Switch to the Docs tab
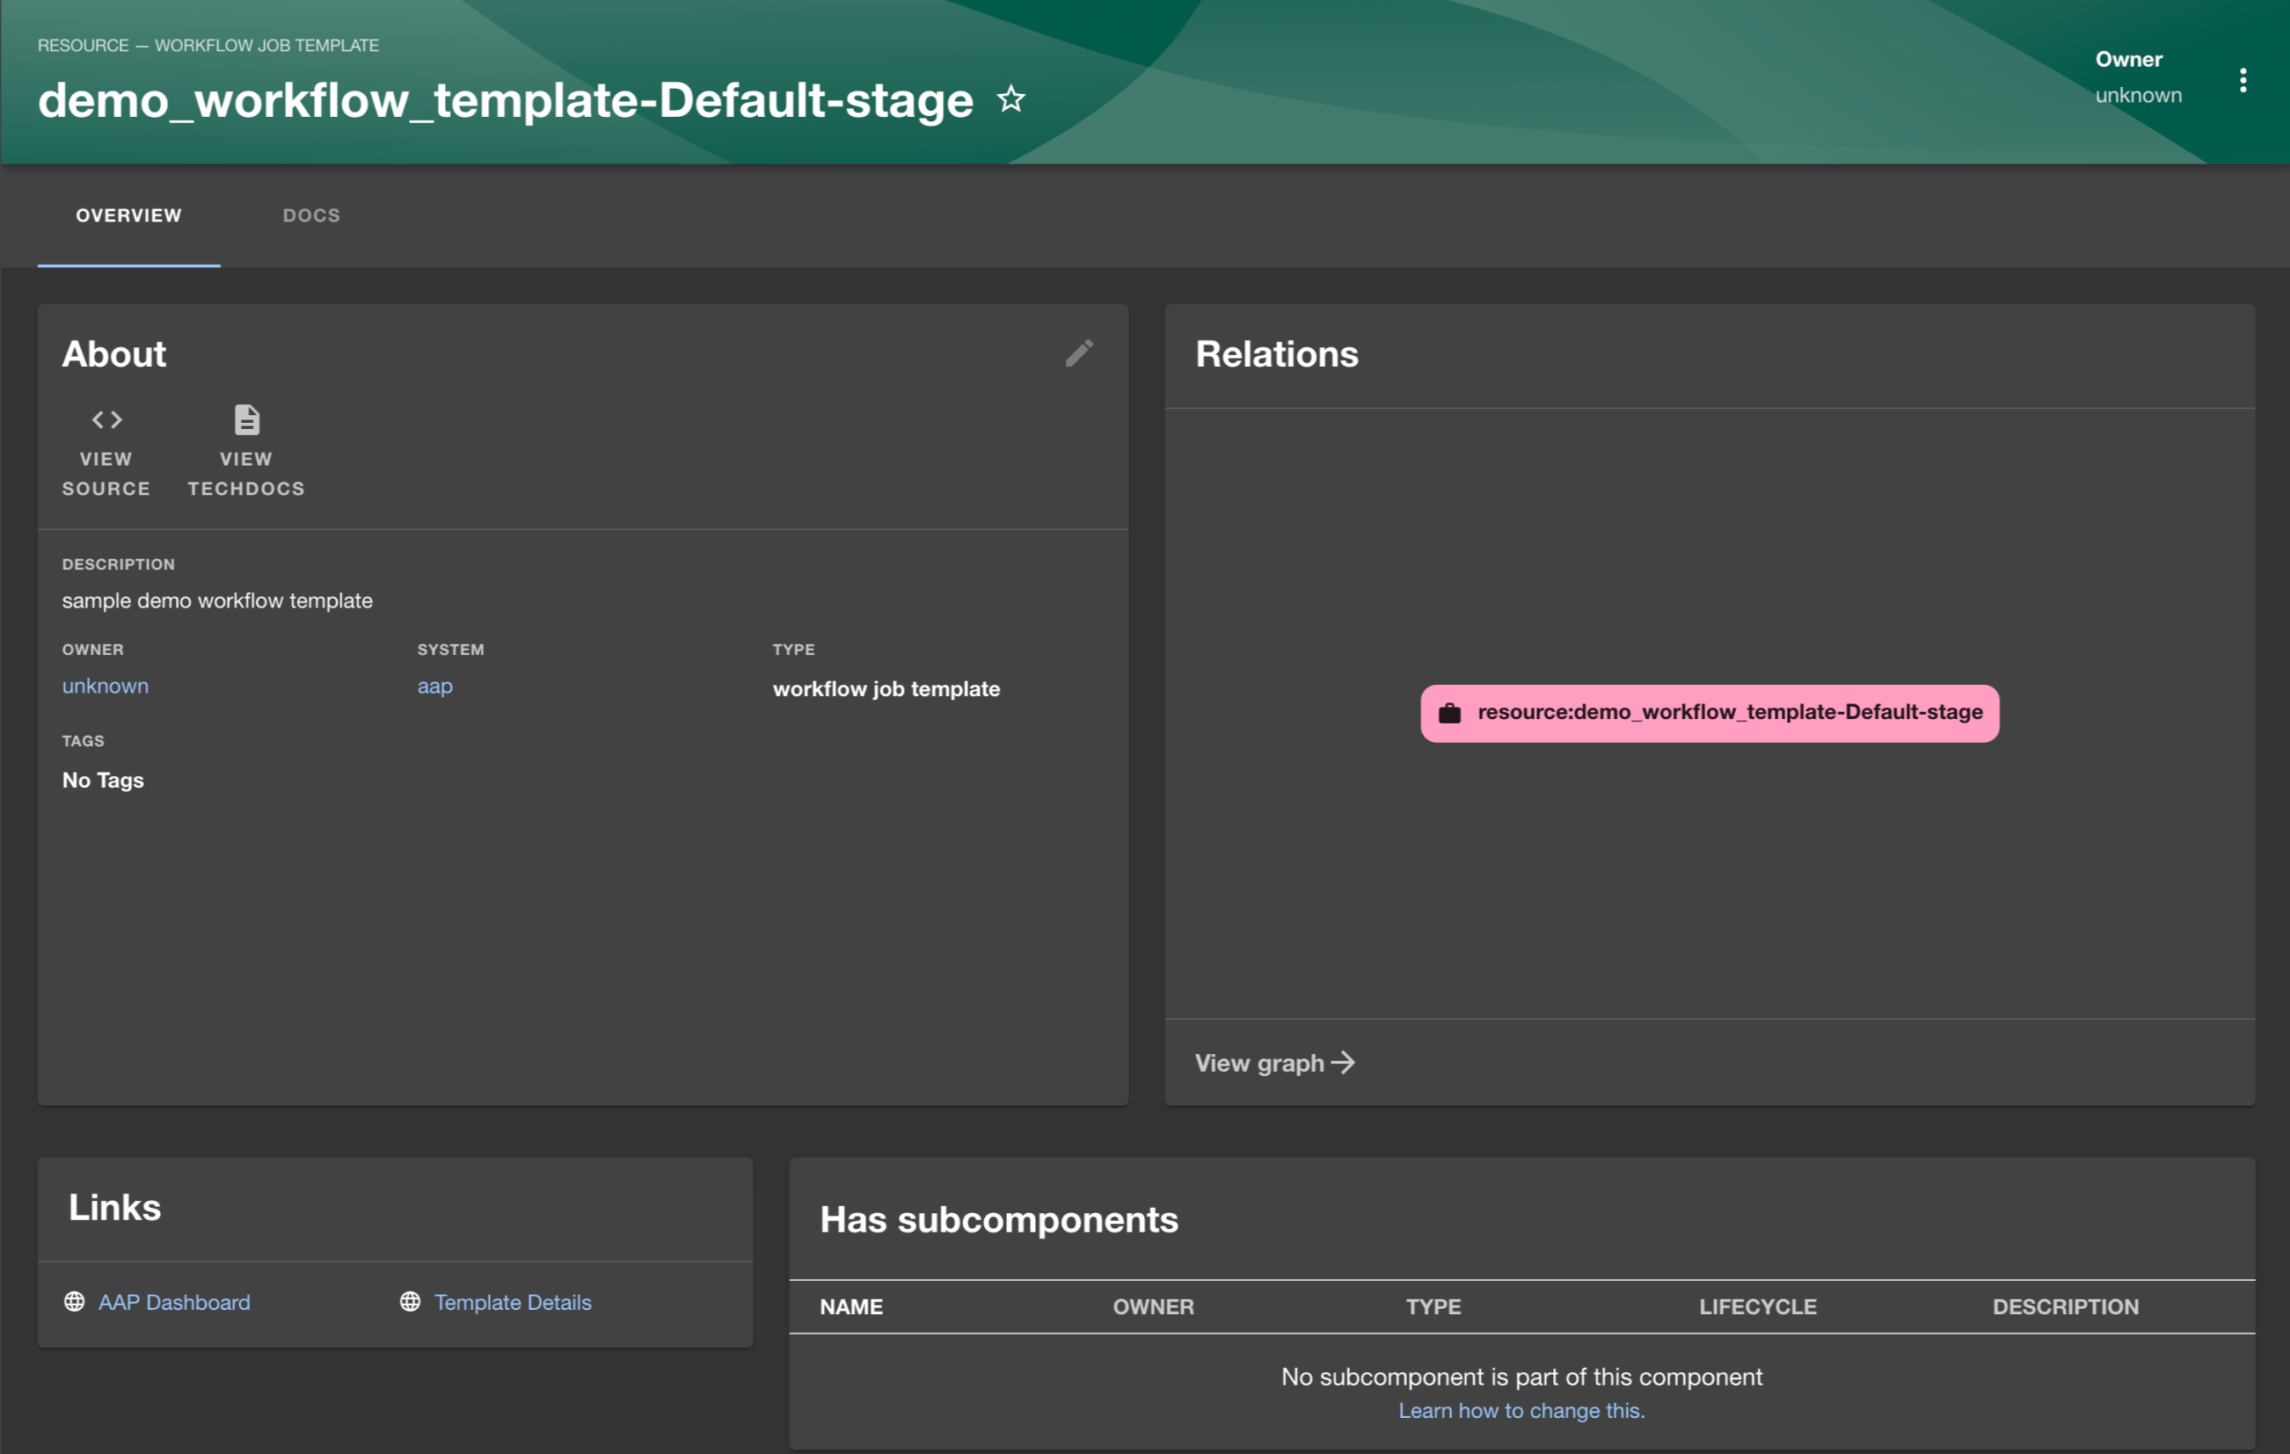 coord(311,215)
